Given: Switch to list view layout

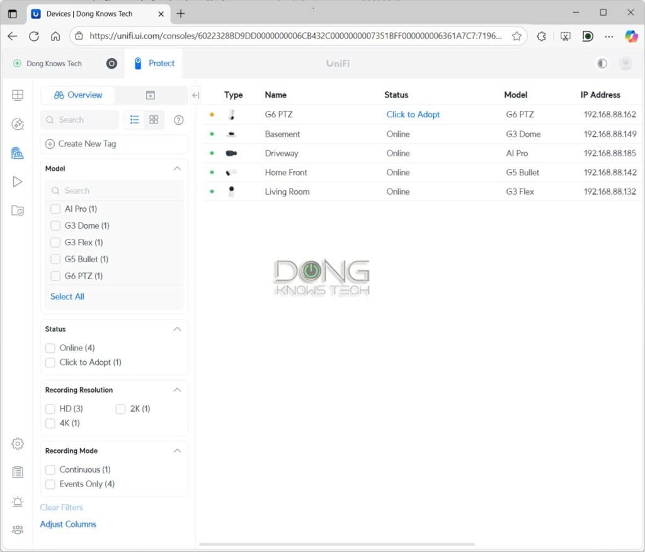Looking at the screenshot, I should point(135,120).
